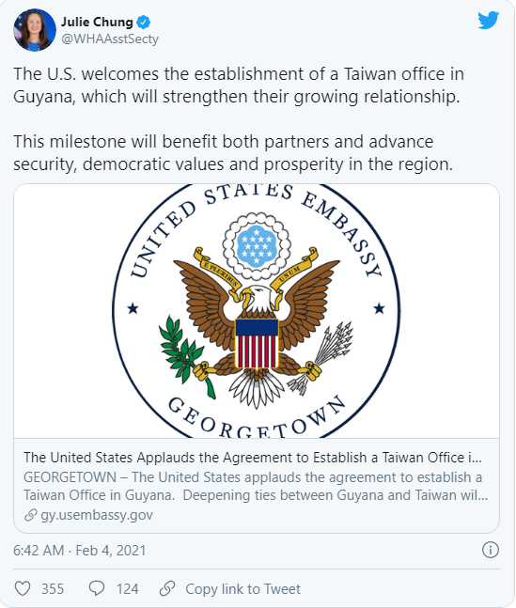Open Julie Chung's profile avatar

point(35,30)
